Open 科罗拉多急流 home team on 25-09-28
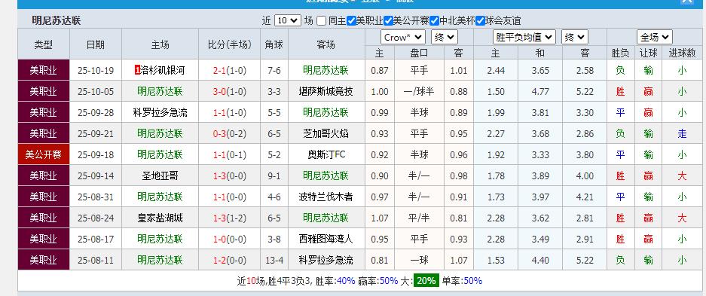The height and width of the screenshot is (296, 706). [160, 112]
